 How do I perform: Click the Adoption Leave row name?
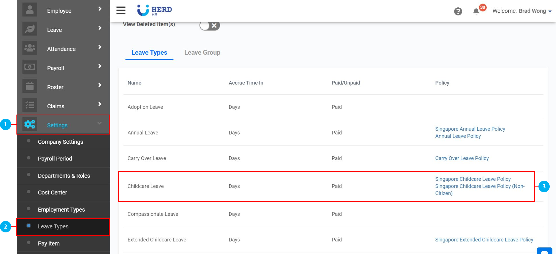(145, 107)
